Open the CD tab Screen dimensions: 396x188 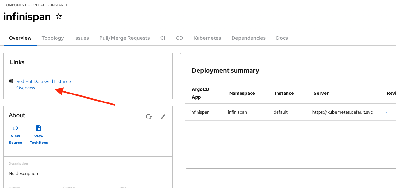pos(179,38)
